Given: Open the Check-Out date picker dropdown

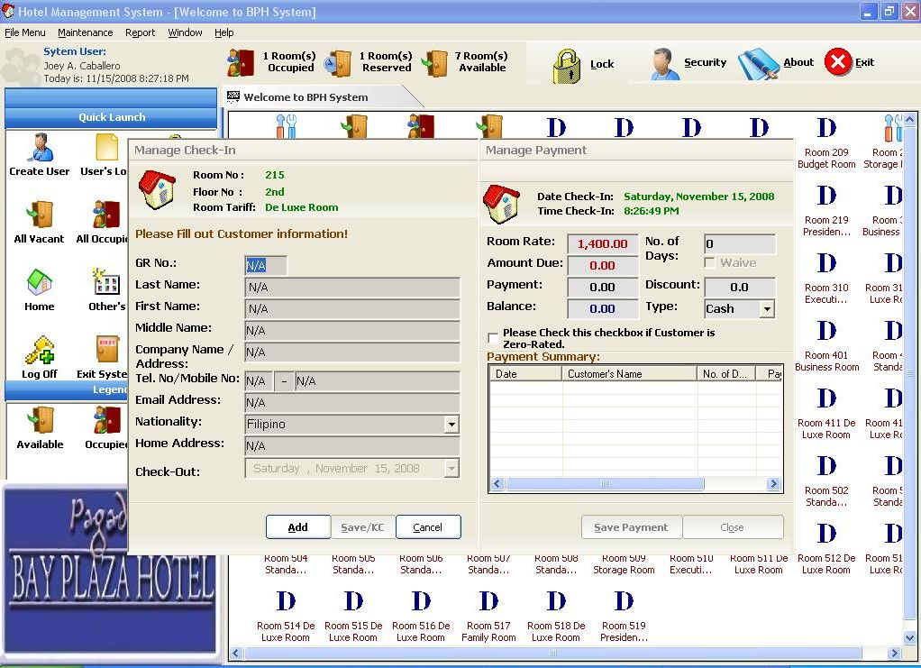Looking at the screenshot, I should pos(451,469).
